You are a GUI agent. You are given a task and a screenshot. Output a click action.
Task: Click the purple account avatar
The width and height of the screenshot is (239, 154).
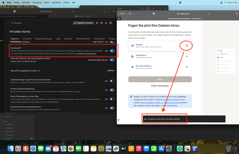click(x=110, y=23)
